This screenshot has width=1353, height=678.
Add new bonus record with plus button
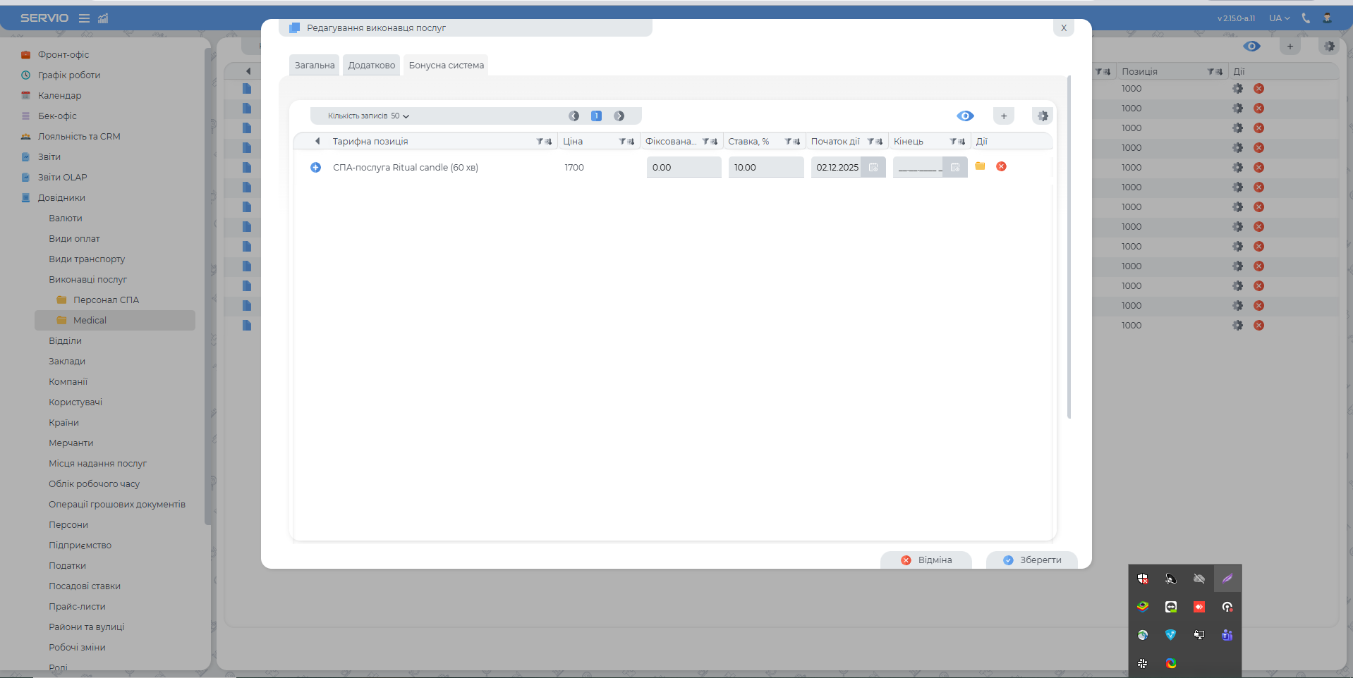pyautogui.click(x=1003, y=116)
